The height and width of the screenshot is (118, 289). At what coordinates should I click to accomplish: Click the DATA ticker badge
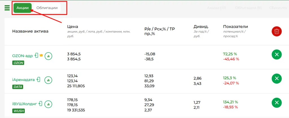[x=17, y=87]
